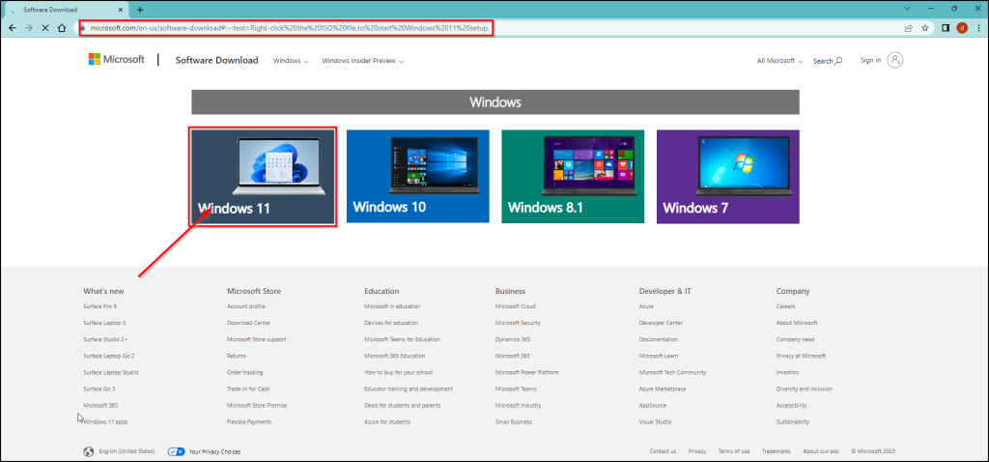The height and width of the screenshot is (462, 989).
Task: Open the Surface Studio 2+ link
Action: coord(105,339)
